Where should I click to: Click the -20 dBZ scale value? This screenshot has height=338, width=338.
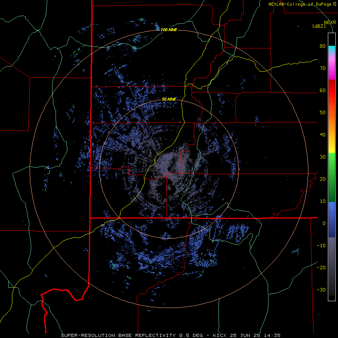tap(321, 268)
